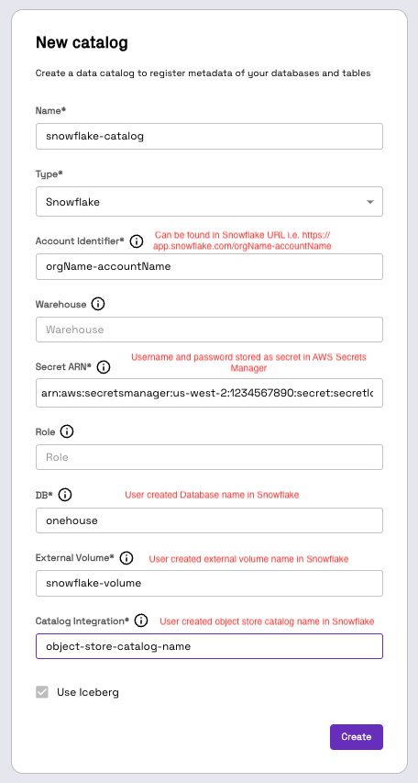
Task: Click the Catalog Integration text field
Action: pyautogui.click(x=210, y=646)
